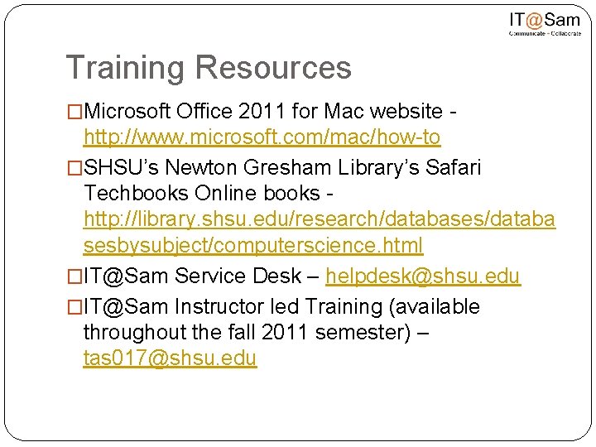The width and height of the screenshot is (596, 447).
Task: Click the text Newton Gresham Library's Safari
Action: pyautogui.click(x=323, y=167)
